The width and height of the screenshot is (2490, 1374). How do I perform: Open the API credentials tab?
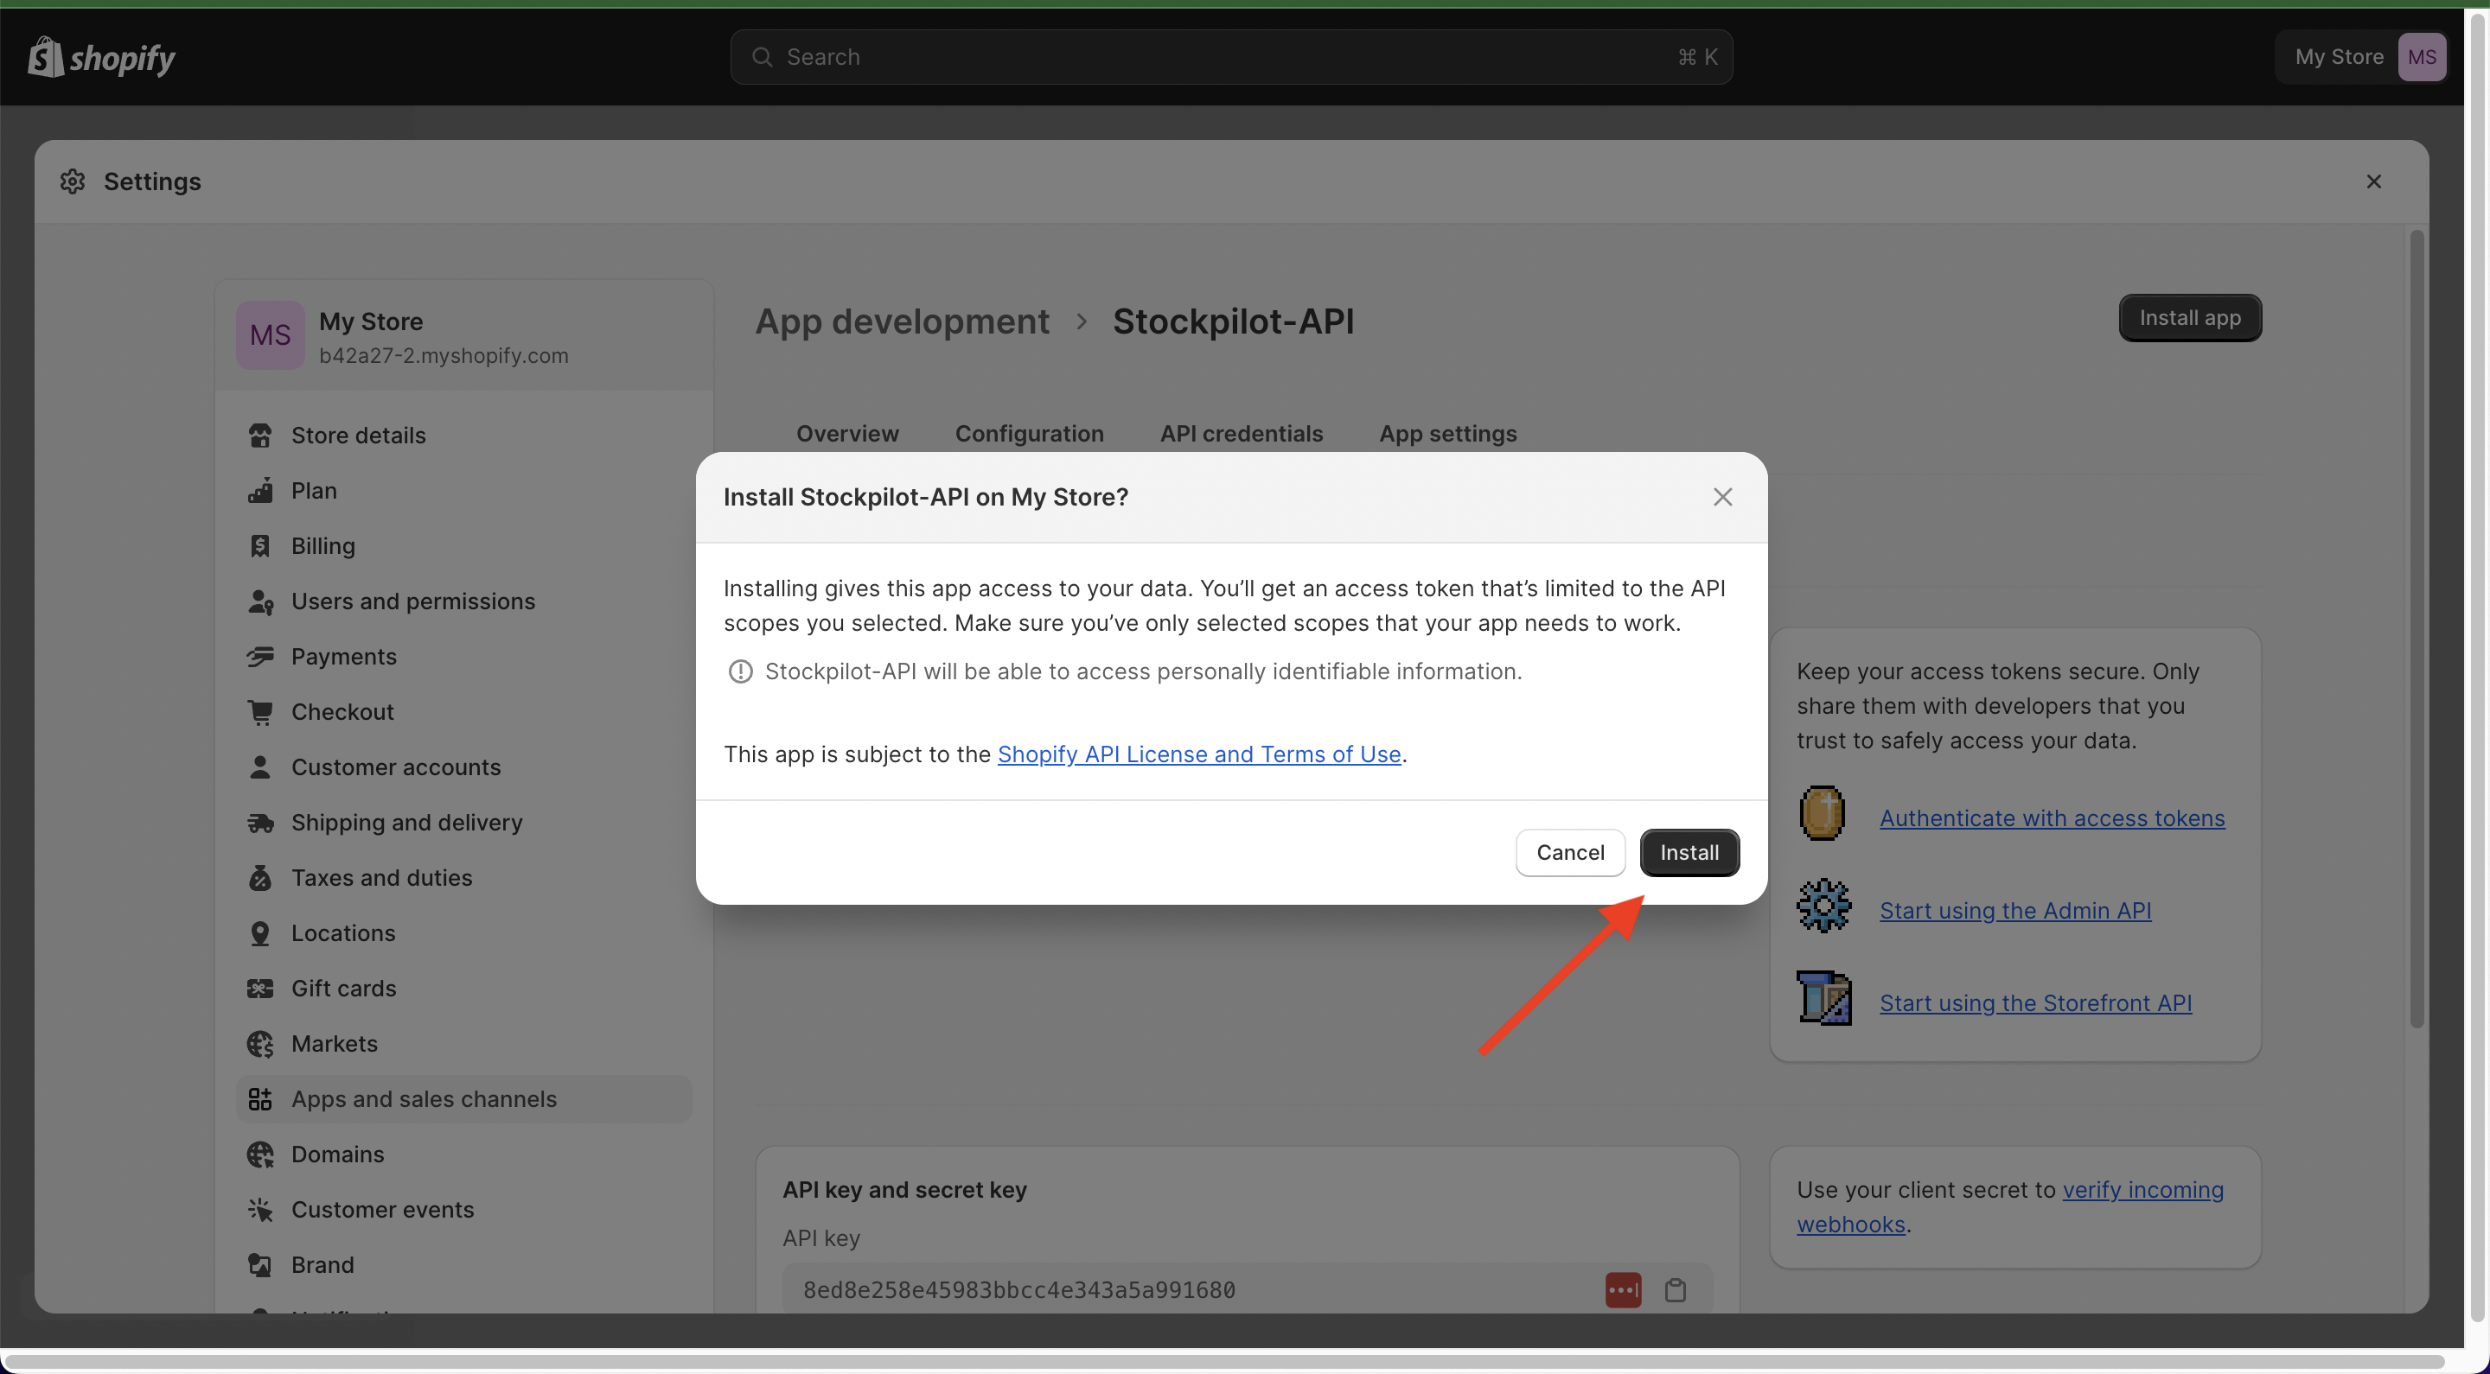tap(1242, 433)
